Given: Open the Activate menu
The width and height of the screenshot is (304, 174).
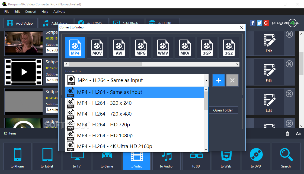Looking at the screenshot, I should point(59,12).
